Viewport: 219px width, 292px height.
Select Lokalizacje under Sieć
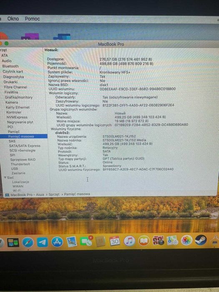[21, 182]
